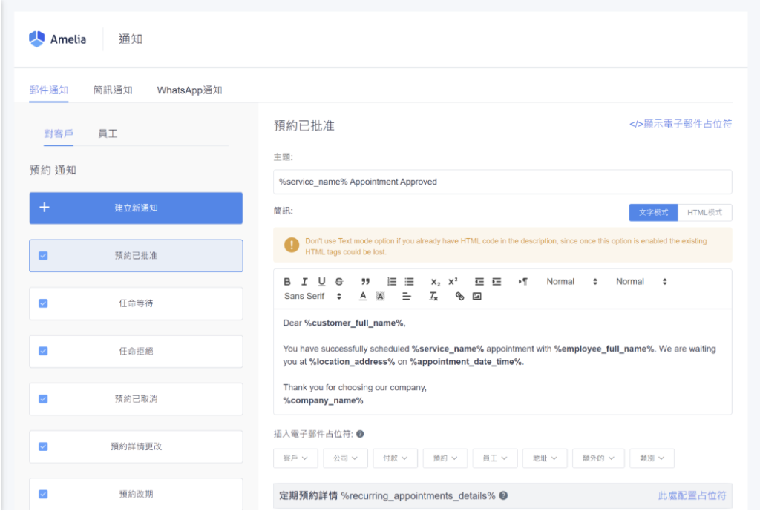Open the 員工 recipient tab
Image resolution: width=760 pixels, height=511 pixels.
click(x=108, y=133)
